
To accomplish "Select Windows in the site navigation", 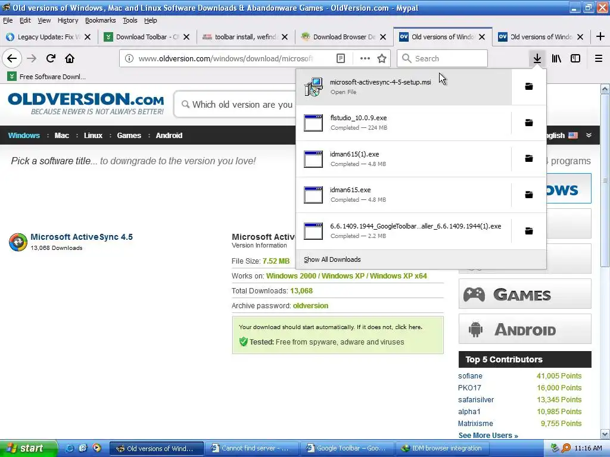I will [x=24, y=135].
